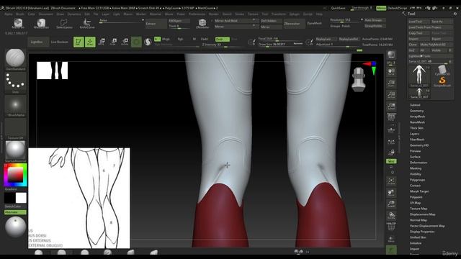The image size is (461, 259).
Task: Adjust the Focal Shift slider
Action: tap(281, 39)
